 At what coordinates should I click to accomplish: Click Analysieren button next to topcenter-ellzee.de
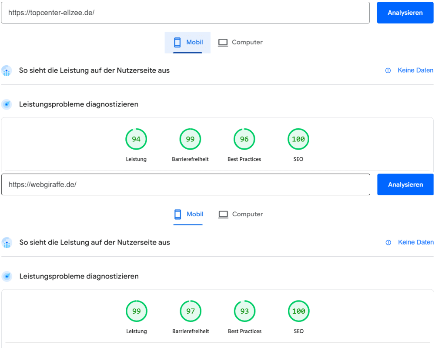click(405, 13)
